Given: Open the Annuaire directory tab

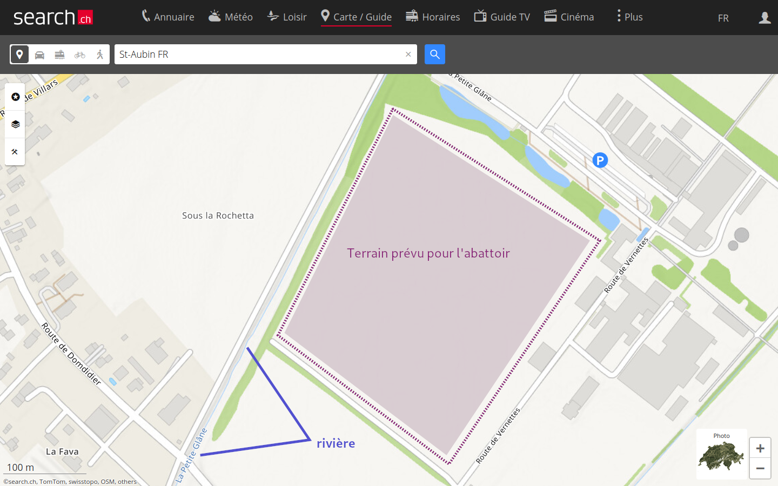Looking at the screenshot, I should click(168, 17).
